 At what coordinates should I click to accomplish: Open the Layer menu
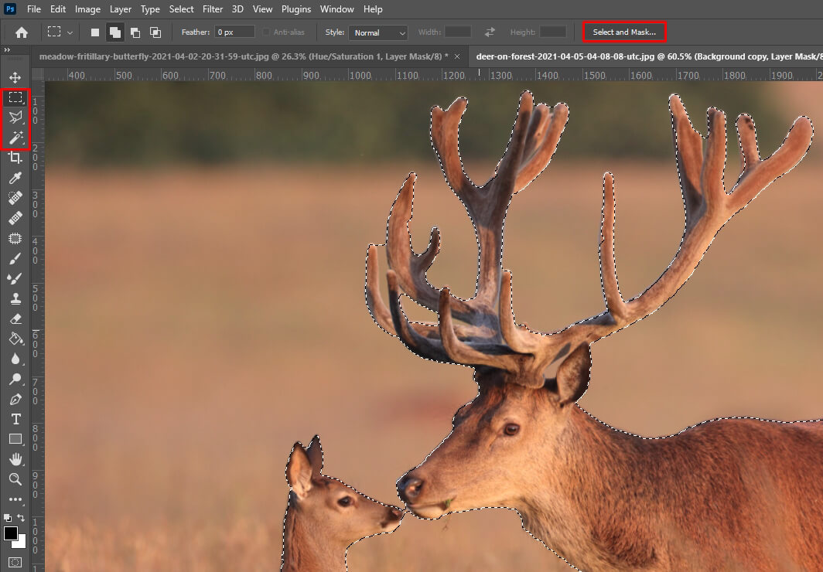click(121, 9)
